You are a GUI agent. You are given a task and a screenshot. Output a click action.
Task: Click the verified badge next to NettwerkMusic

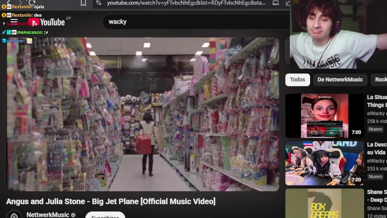click(x=73, y=215)
